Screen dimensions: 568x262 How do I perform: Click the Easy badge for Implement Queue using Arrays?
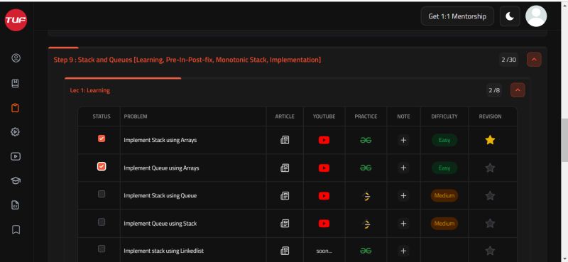click(444, 168)
